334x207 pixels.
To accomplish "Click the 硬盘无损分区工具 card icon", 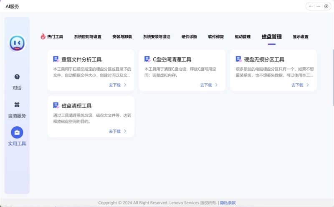I will coord(238,59).
